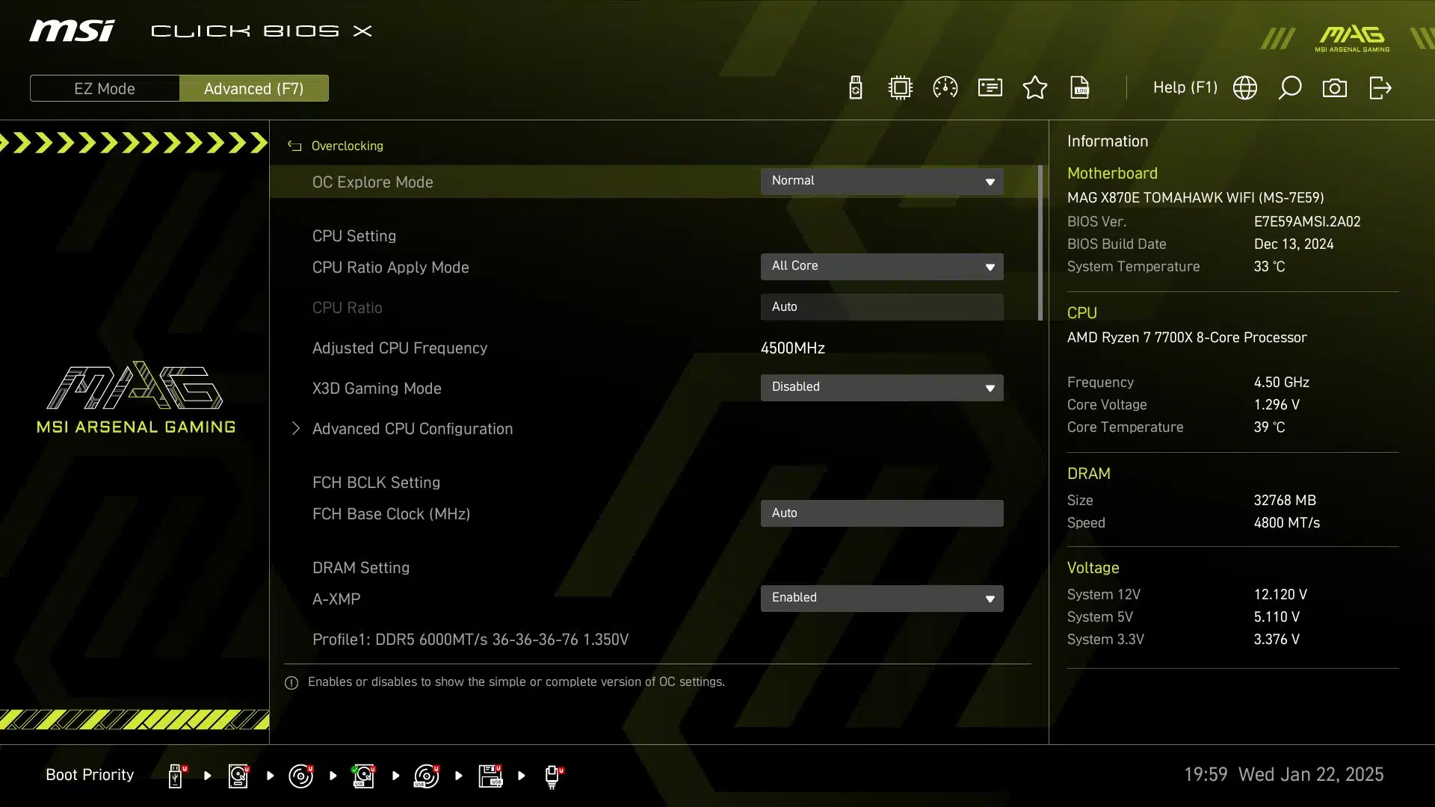Select the hard disk boot device icon

pos(239,776)
